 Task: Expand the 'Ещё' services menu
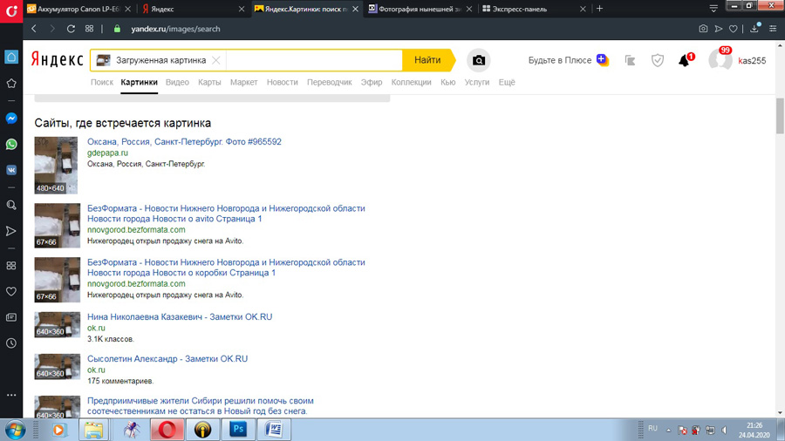(507, 82)
